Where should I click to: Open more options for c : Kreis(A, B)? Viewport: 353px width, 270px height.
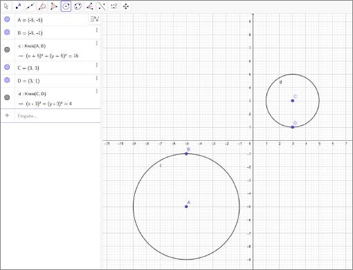(97, 43)
